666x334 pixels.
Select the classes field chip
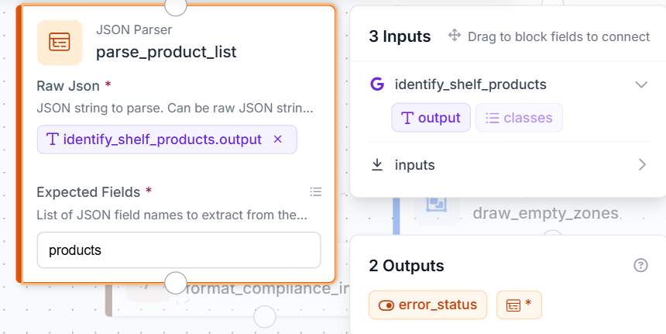tap(519, 118)
